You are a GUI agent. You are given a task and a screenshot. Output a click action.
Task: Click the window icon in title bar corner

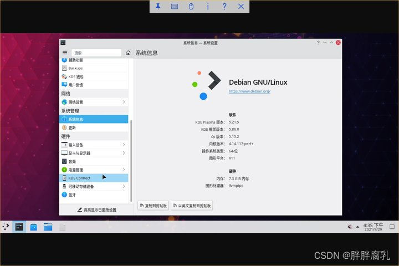tap(63, 43)
